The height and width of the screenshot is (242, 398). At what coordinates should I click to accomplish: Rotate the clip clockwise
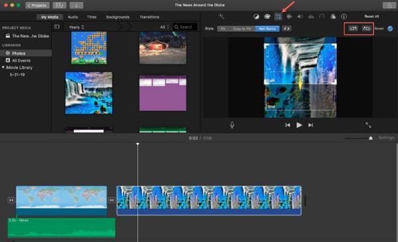point(366,28)
